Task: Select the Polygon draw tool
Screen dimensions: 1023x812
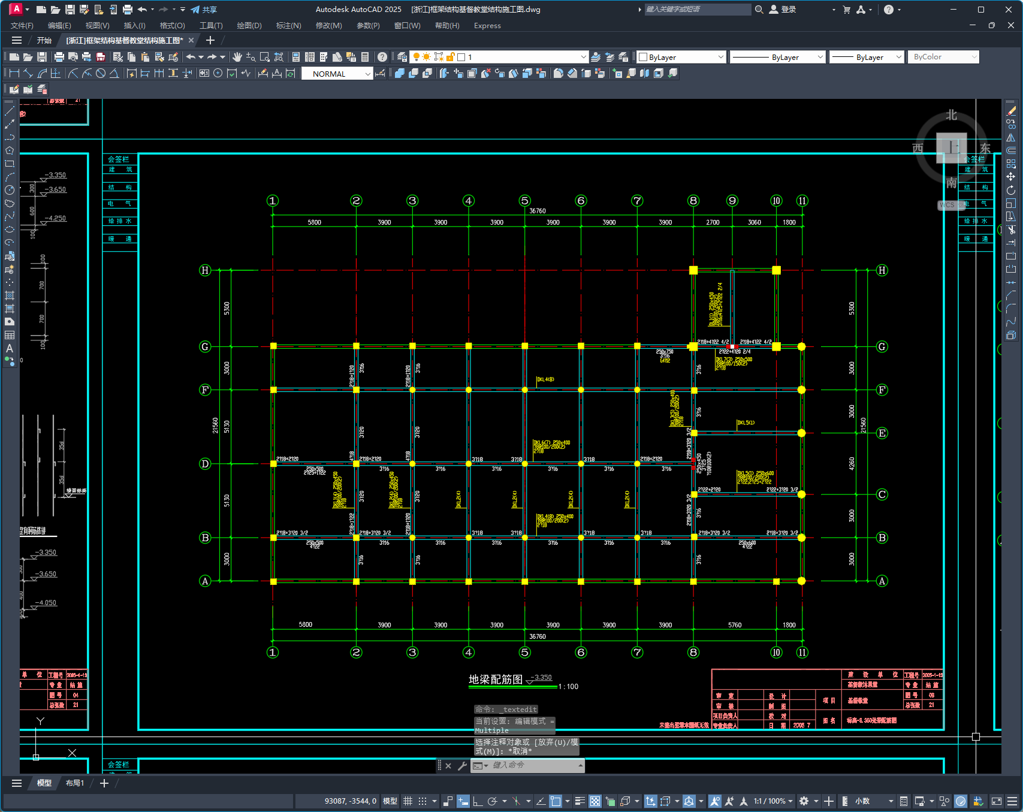Action: click(10, 150)
